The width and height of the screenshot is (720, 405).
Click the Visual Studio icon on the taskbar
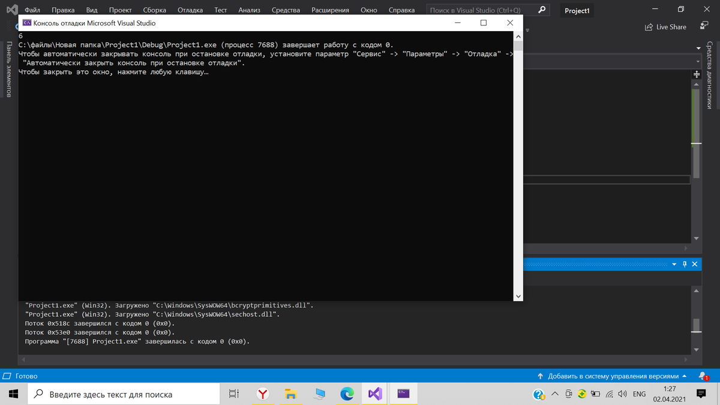tap(374, 394)
